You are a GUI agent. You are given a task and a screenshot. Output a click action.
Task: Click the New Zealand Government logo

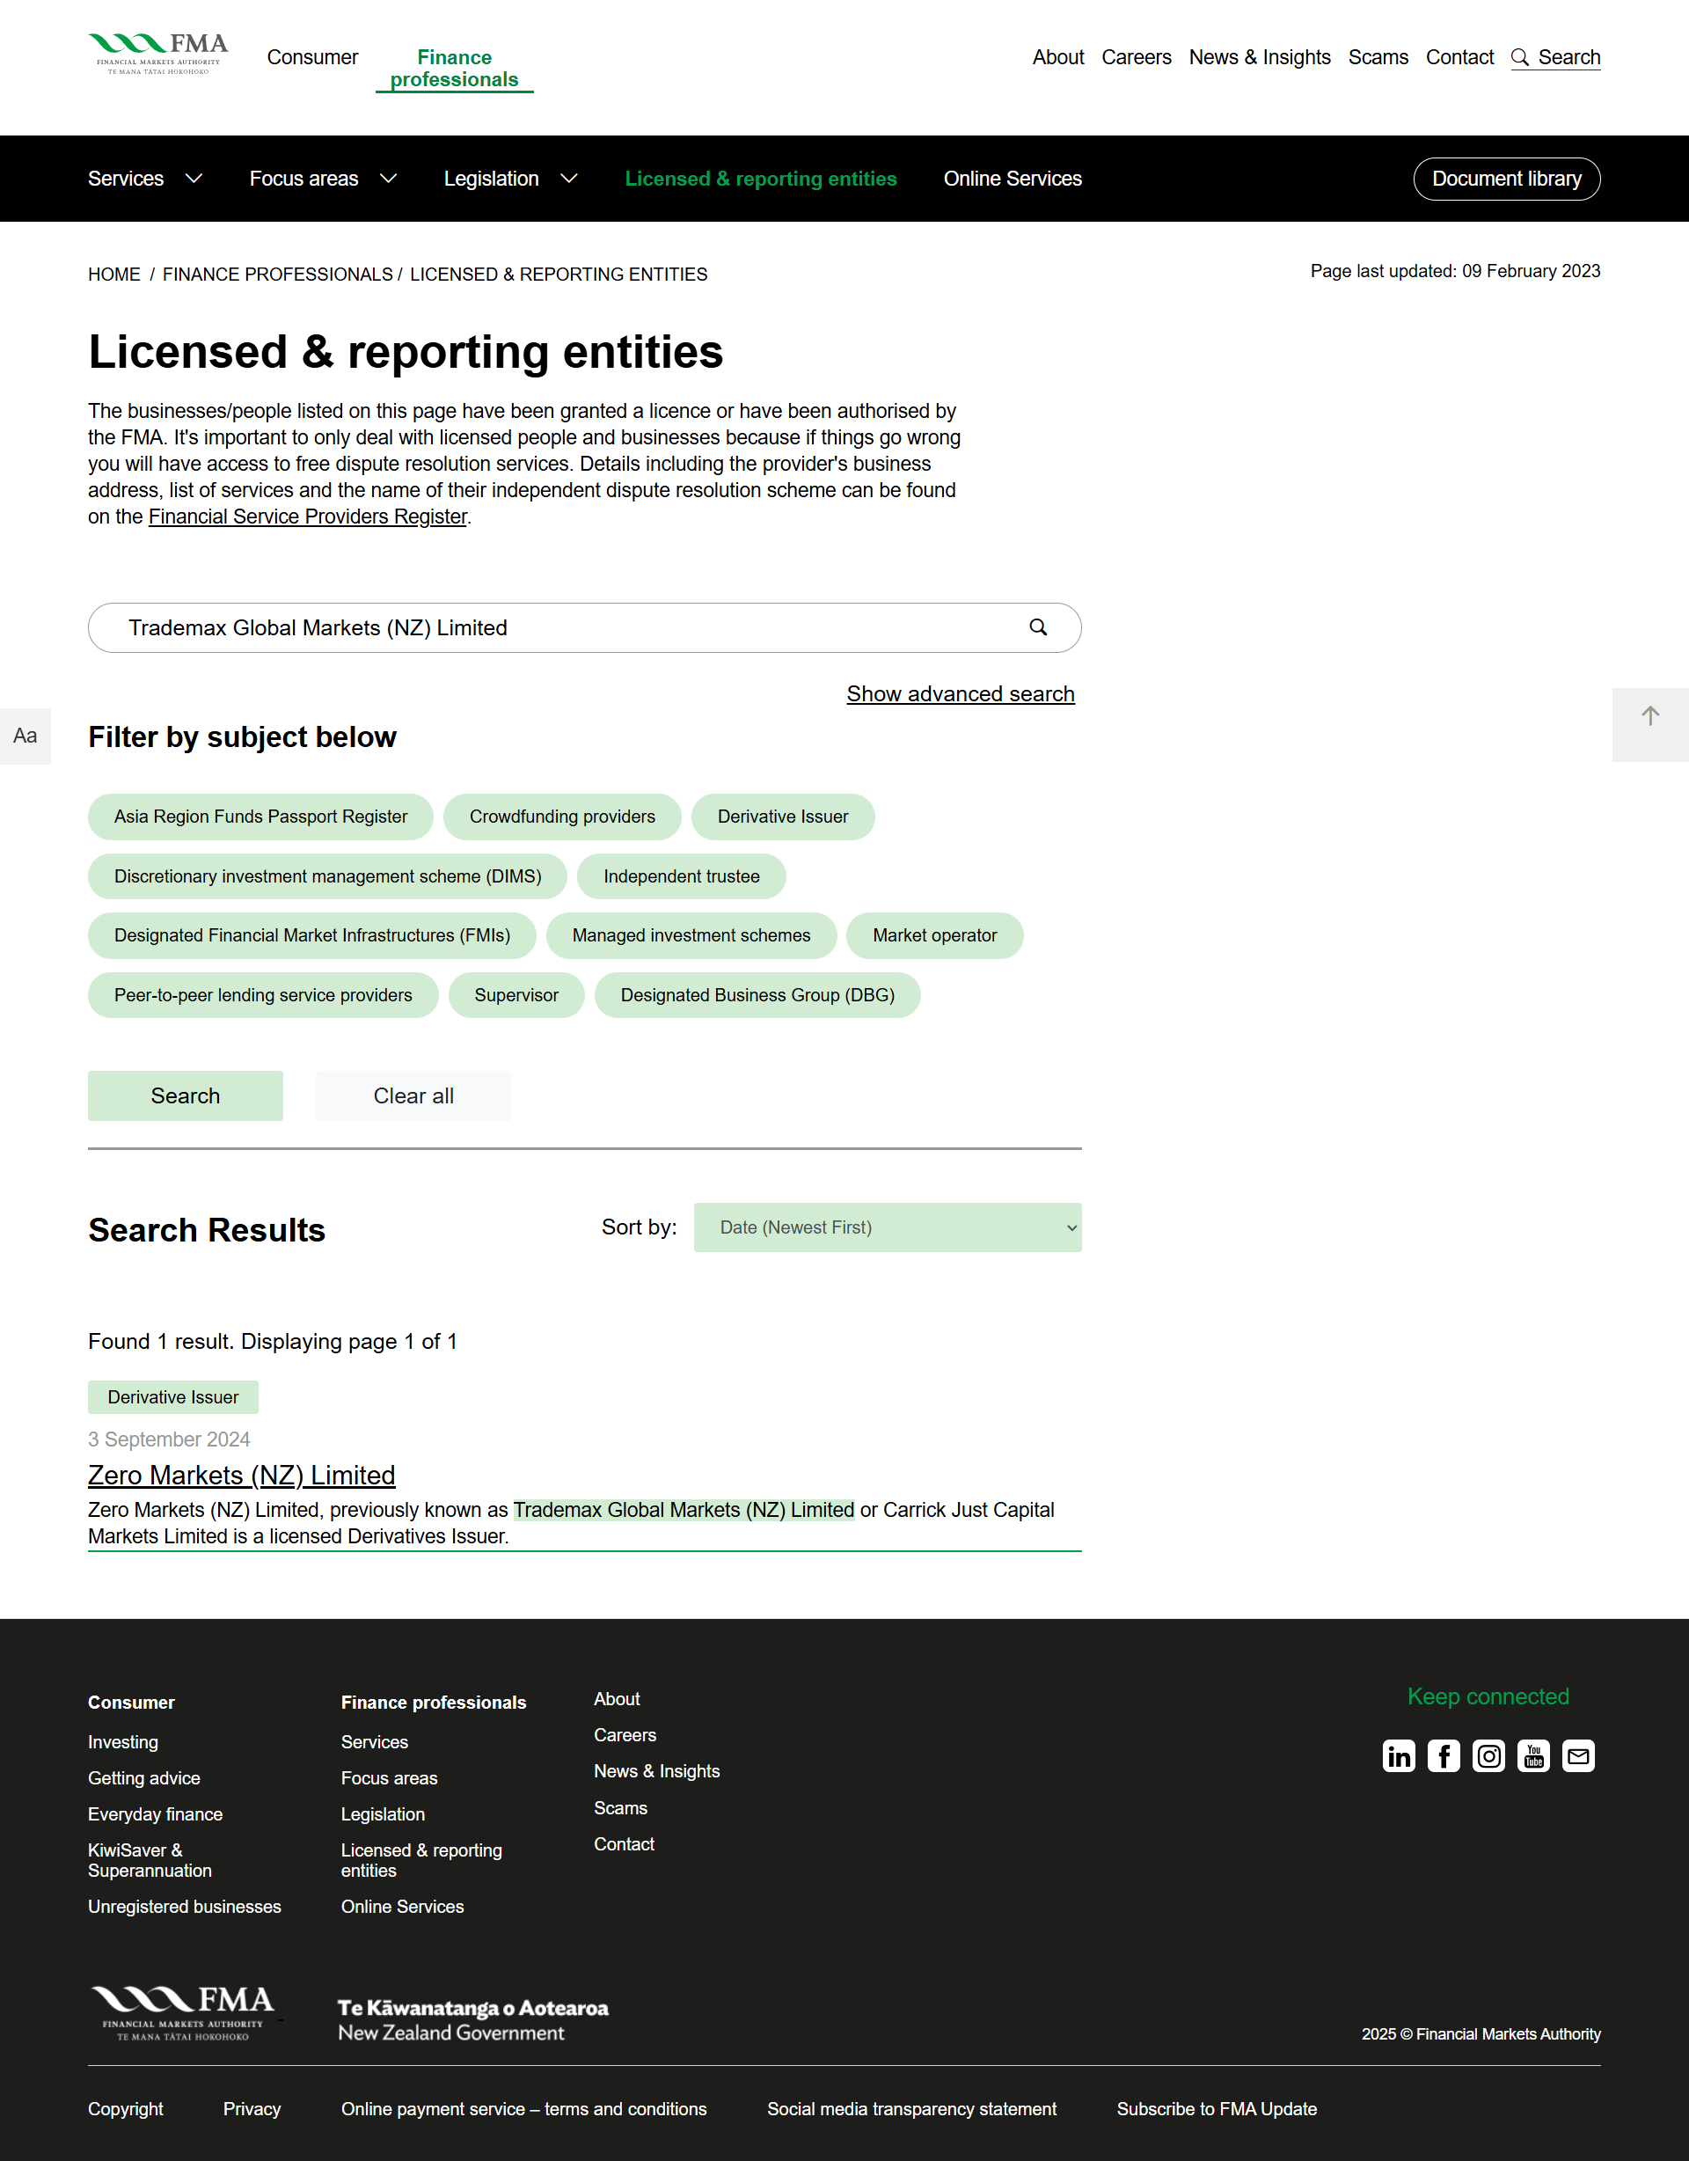(x=473, y=2019)
